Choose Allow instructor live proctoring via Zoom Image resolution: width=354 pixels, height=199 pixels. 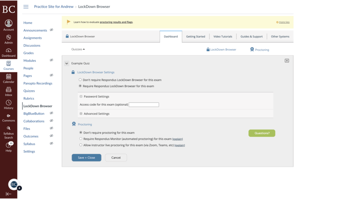pos(81,145)
